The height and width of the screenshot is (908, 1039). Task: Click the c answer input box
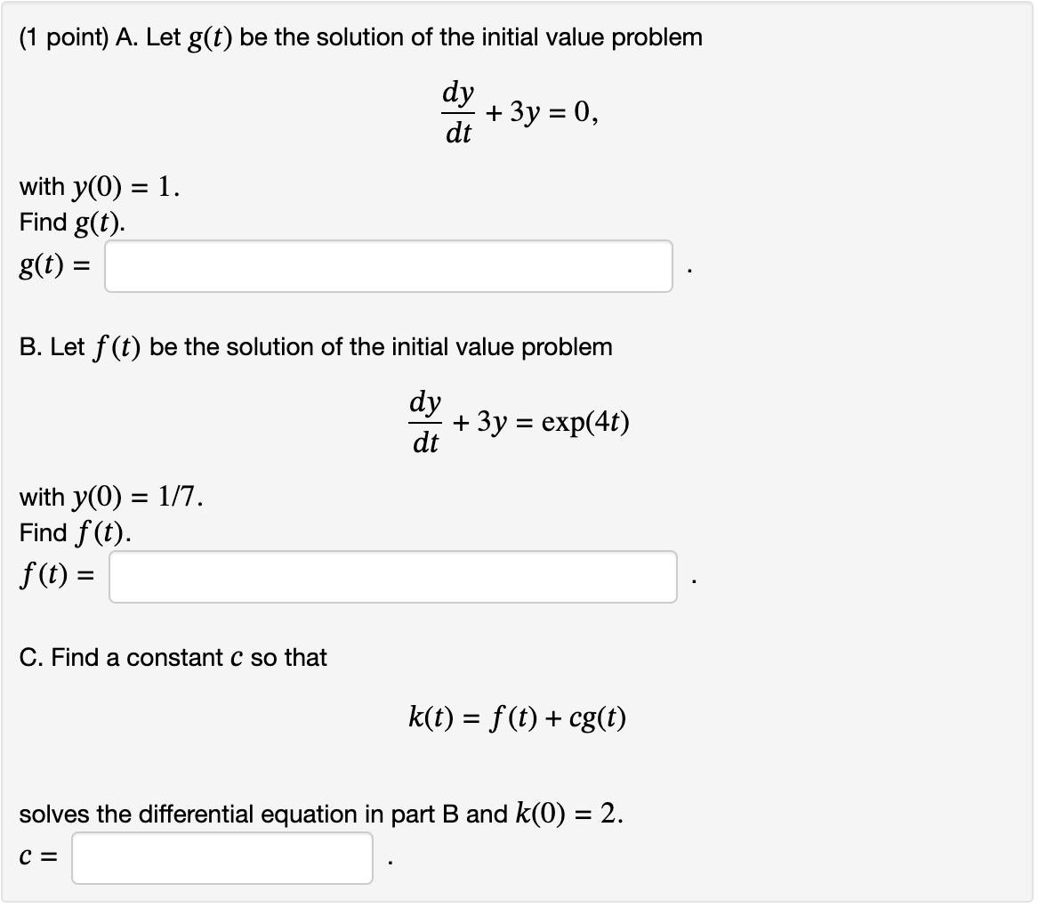(221, 860)
